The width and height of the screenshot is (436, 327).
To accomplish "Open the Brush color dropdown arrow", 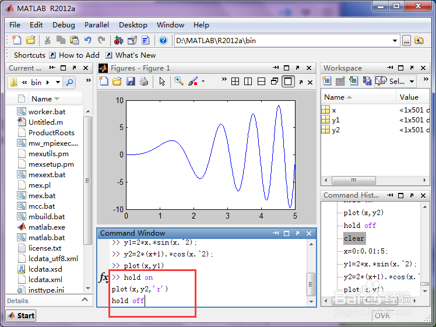I will [203, 82].
